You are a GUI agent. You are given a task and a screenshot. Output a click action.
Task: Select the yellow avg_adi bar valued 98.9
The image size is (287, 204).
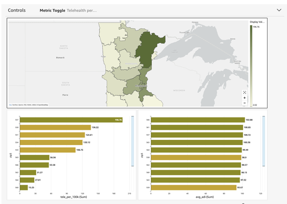tap(196, 158)
